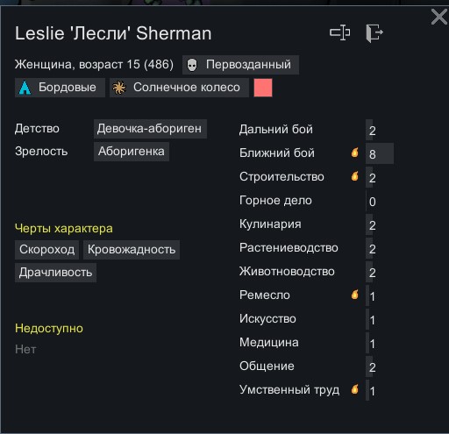This screenshot has height=434, width=449.
Task: Click the Первозданный xenotype label
Action: click(x=248, y=65)
